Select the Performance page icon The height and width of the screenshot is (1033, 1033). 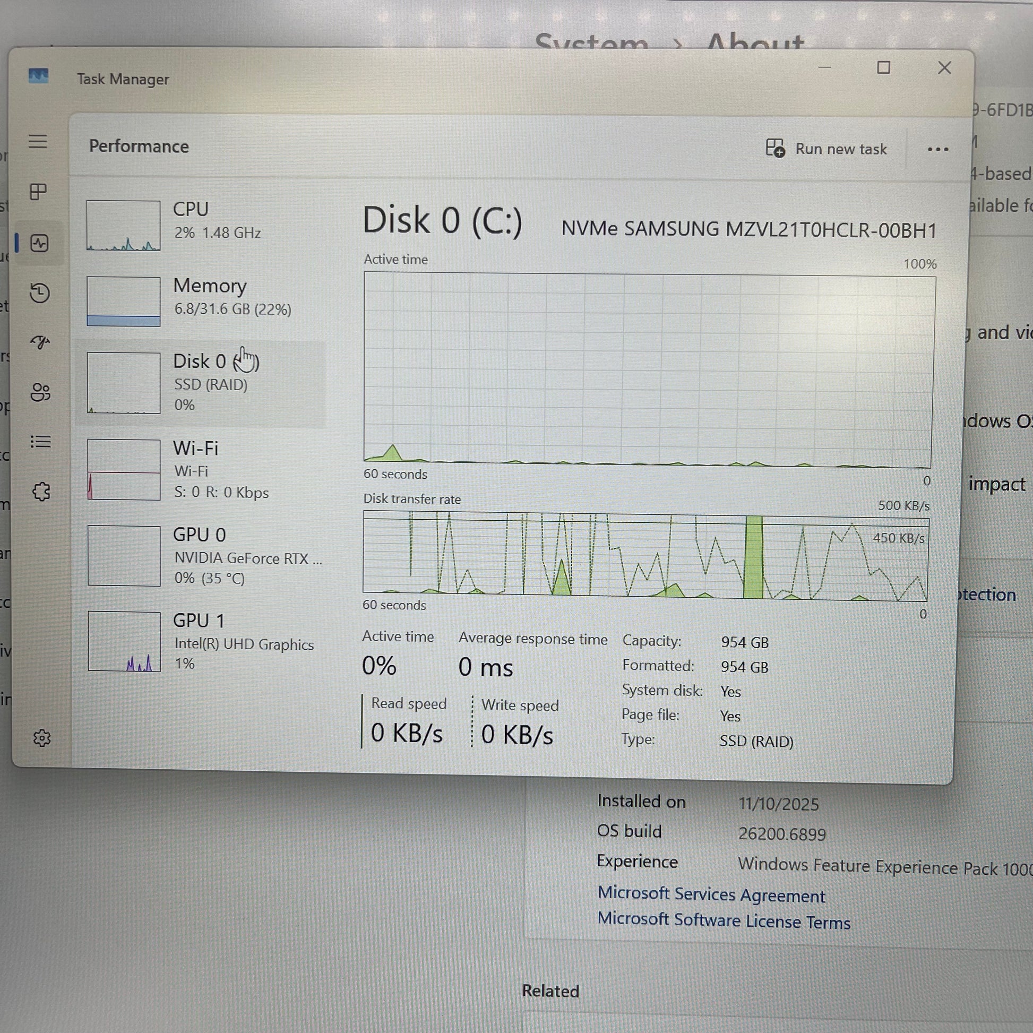[40, 244]
